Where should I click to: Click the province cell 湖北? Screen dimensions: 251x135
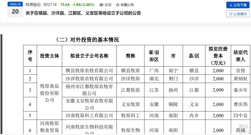[154, 79]
